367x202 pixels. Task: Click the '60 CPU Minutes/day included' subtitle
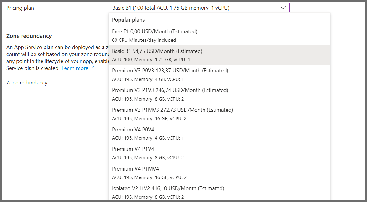pyautogui.click(x=144, y=40)
